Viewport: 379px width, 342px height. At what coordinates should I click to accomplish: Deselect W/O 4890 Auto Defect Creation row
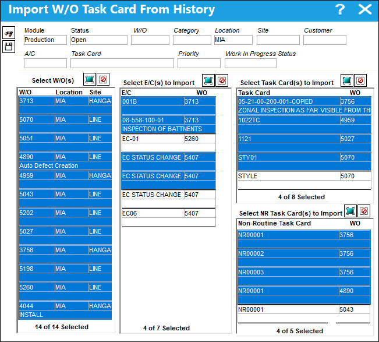click(x=65, y=161)
